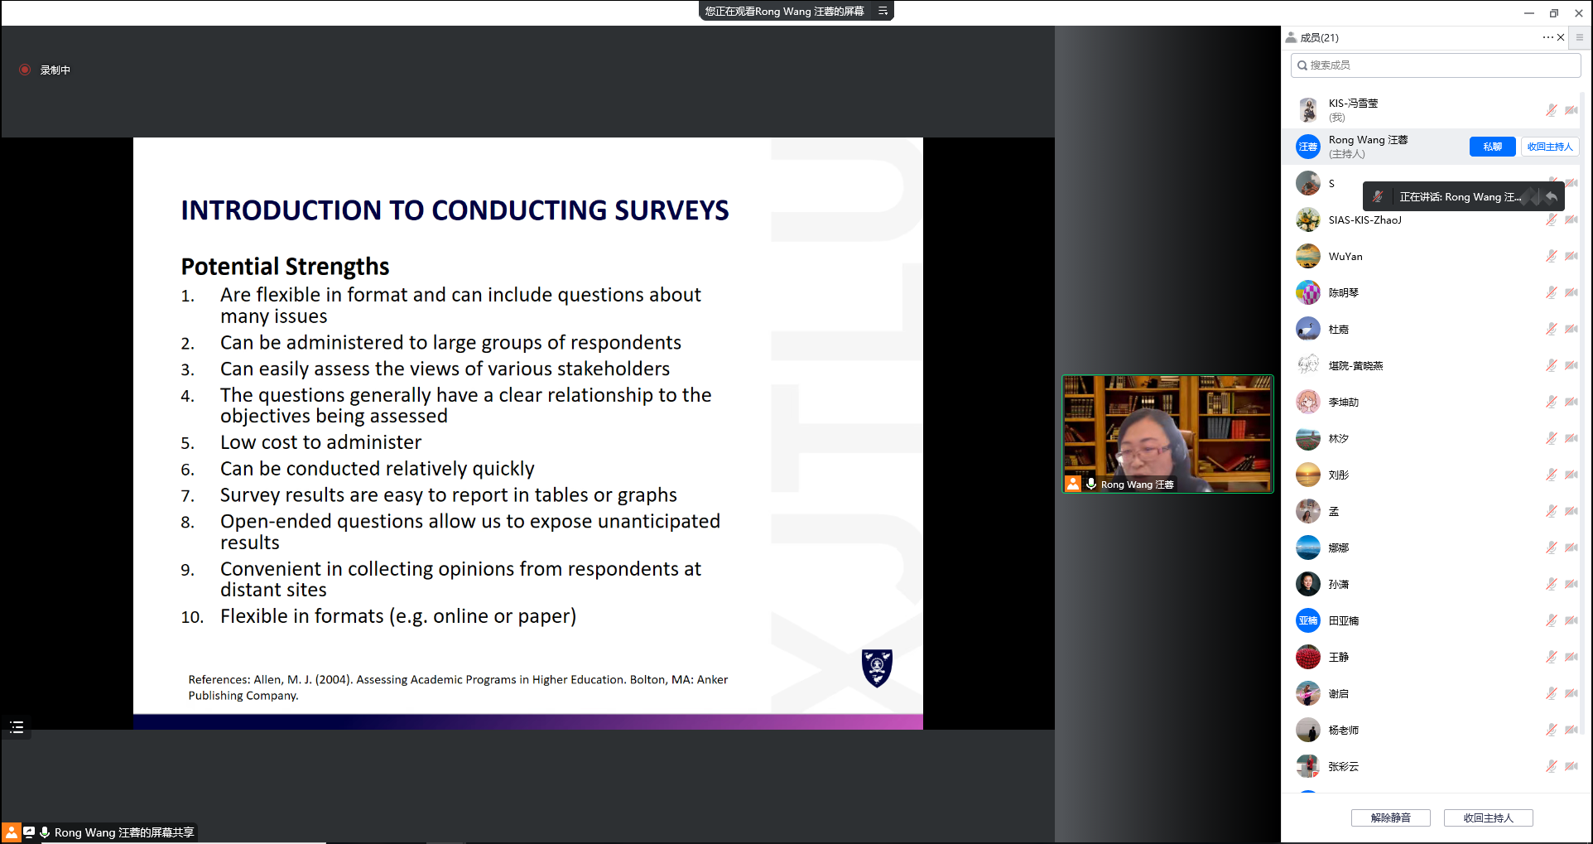Click the muted mic icon in the speaking tooltip
Viewport: 1593px width, 844px height.
tap(1378, 196)
